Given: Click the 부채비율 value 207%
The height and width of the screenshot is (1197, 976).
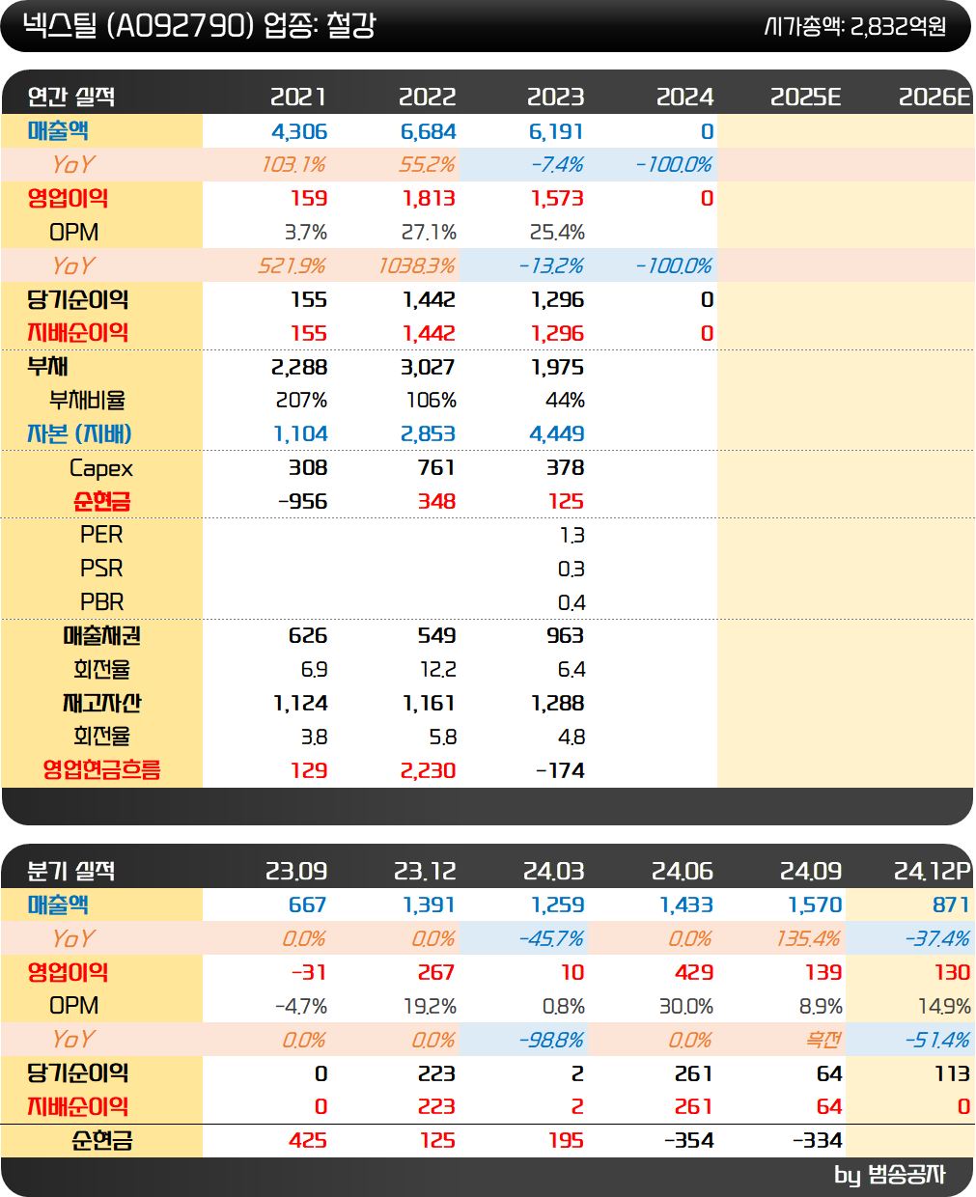Looking at the screenshot, I should tap(300, 401).
